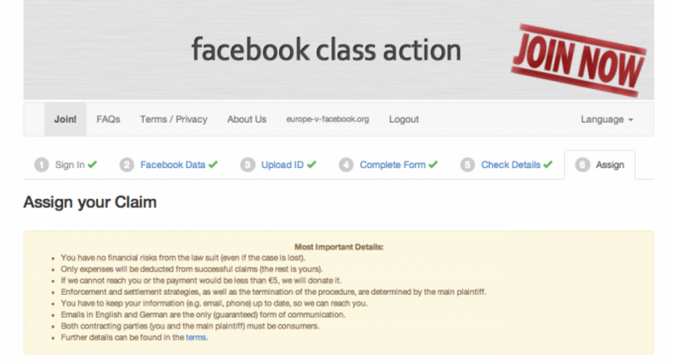Open the FAQs page
Image resolution: width=673 pixels, height=363 pixels.
(x=109, y=119)
